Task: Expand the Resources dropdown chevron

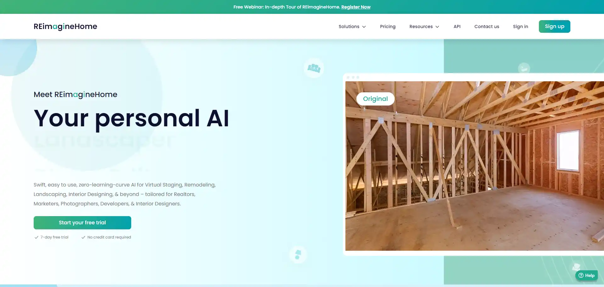Action: (x=437, y=27)
